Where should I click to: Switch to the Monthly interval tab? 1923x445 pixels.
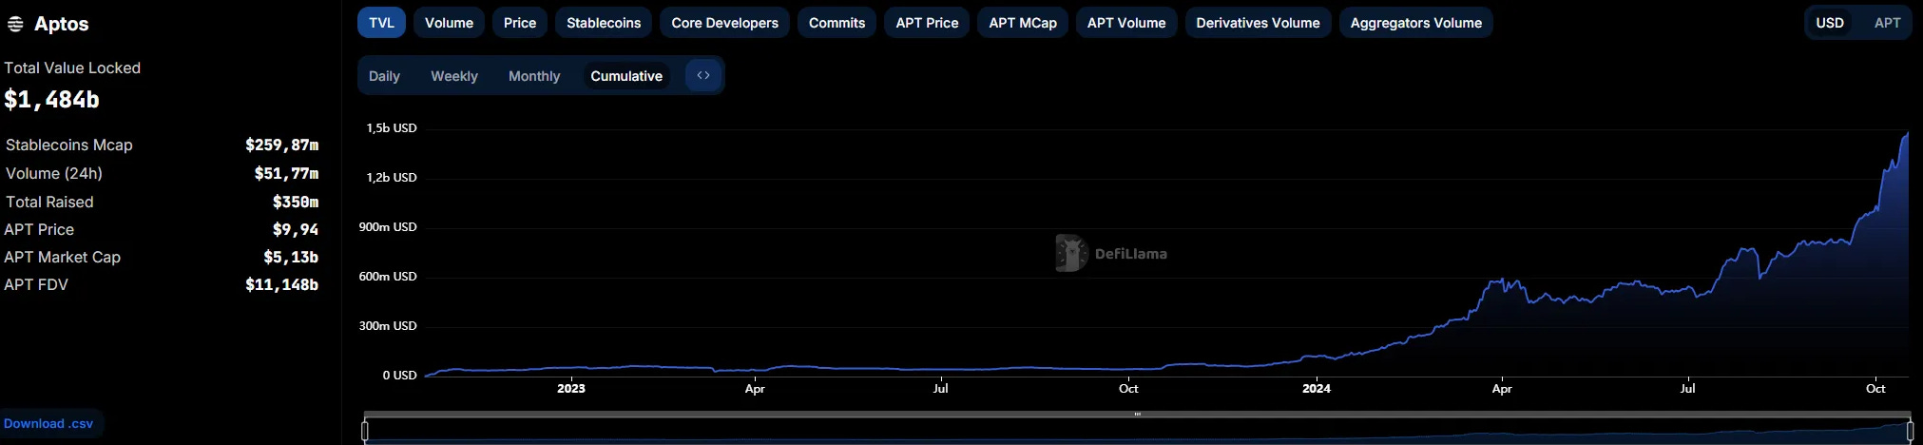click(x=534, y=76)
